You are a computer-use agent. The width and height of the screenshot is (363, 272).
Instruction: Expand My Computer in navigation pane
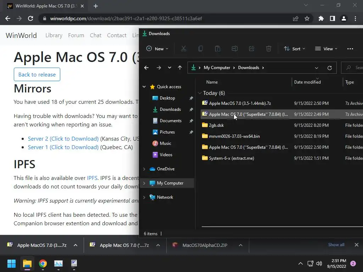click(x=144, y=183)
